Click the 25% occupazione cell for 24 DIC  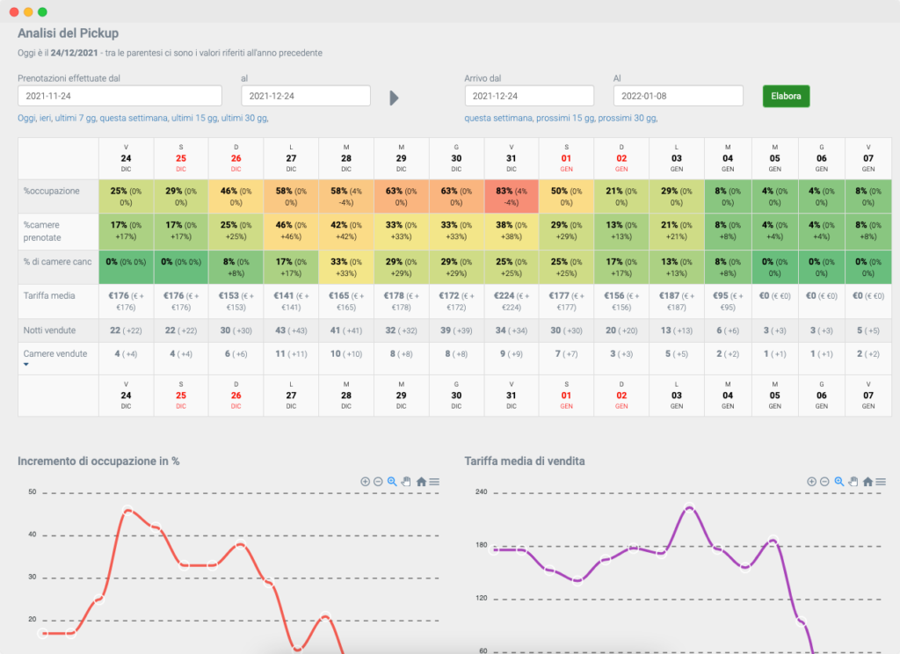[127, 196]
